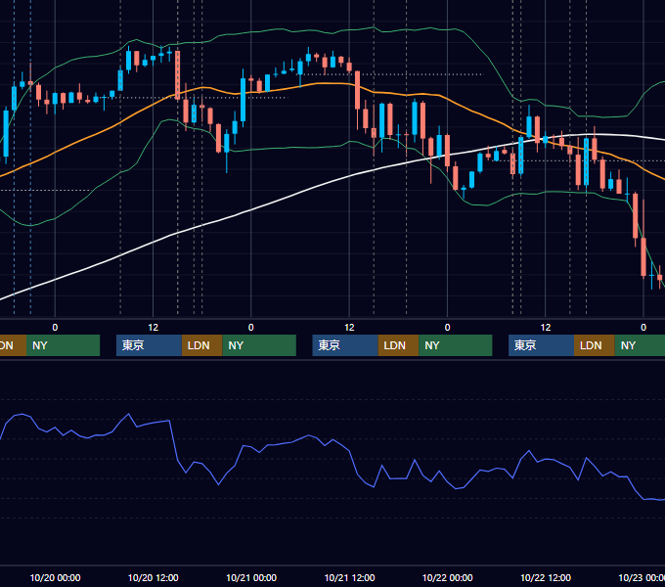The image size is (665, 587).
Task: Click hour label 0 above 10/20 00:00
Action: [55, 328]
